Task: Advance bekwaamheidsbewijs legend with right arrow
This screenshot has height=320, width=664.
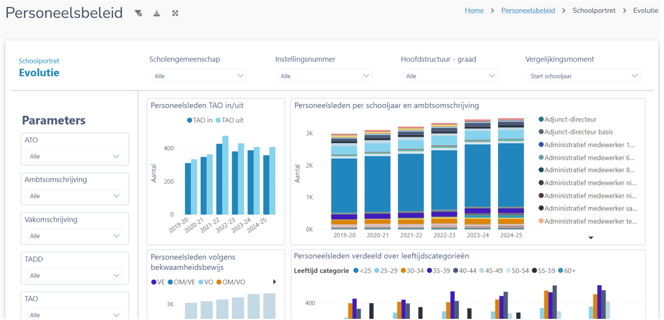Action: coord(274,282)
